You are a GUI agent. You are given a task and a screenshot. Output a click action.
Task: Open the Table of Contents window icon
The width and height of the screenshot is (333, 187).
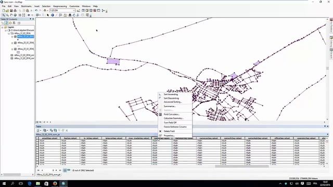pos(83,10)
